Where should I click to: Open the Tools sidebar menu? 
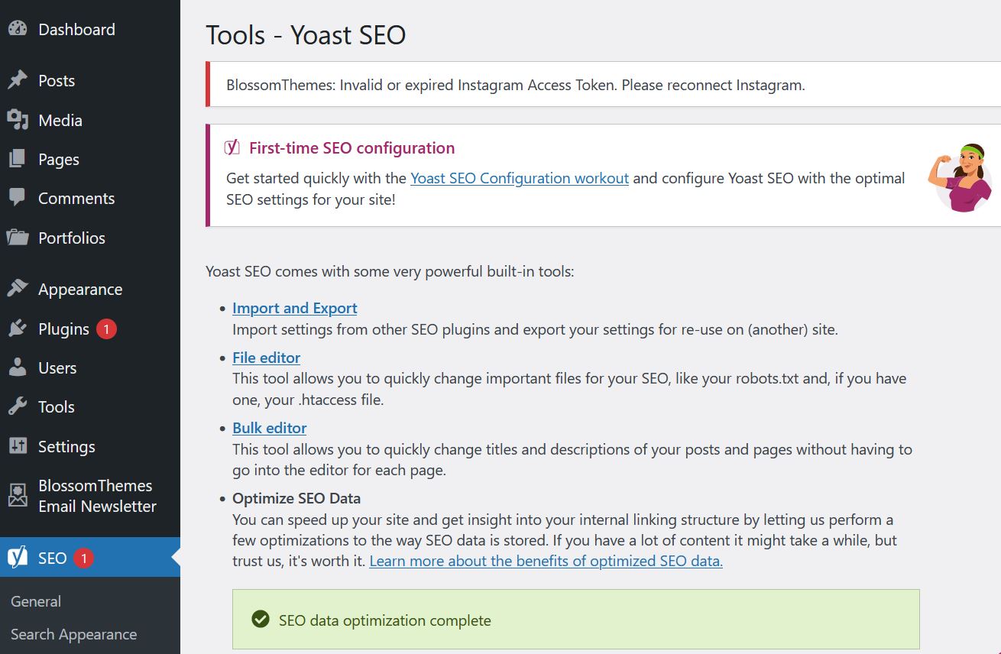pyautogui.click(x=57, y=406)
